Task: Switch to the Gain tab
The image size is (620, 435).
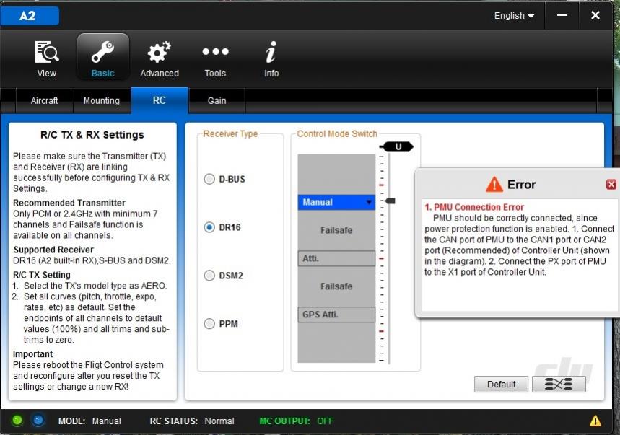Action: 217,101
